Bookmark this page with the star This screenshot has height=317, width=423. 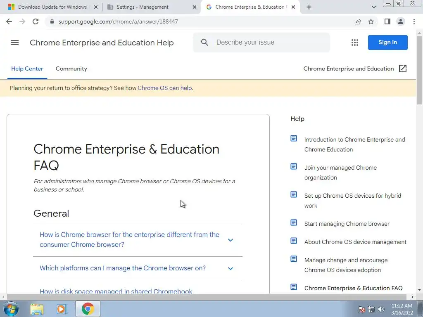click(371, 21)
